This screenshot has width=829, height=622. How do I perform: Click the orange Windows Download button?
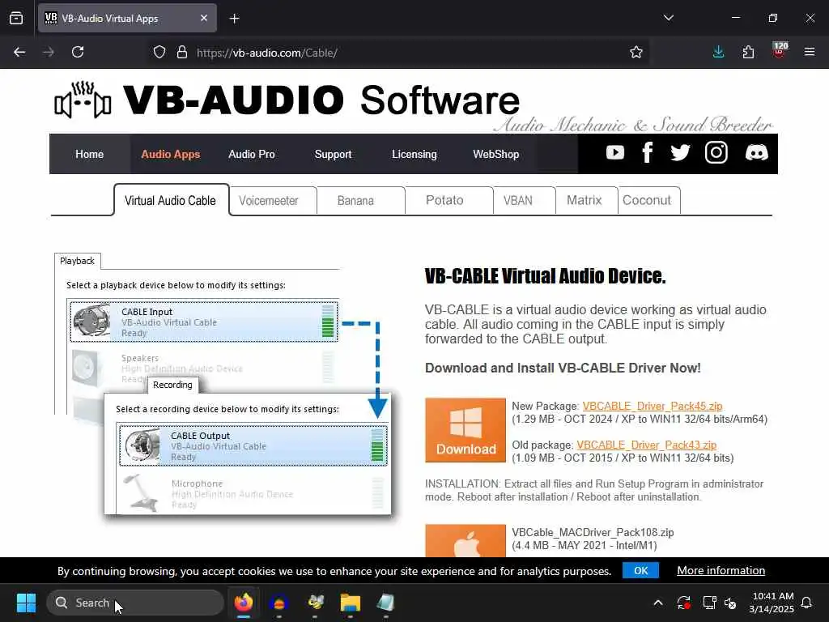pyautogui.click(x=466, y=430)
